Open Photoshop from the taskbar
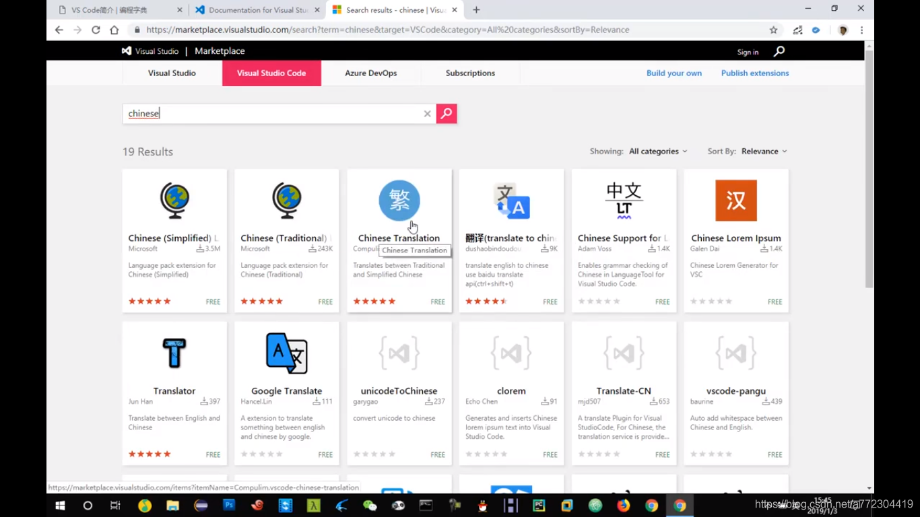 pos(229,505)
